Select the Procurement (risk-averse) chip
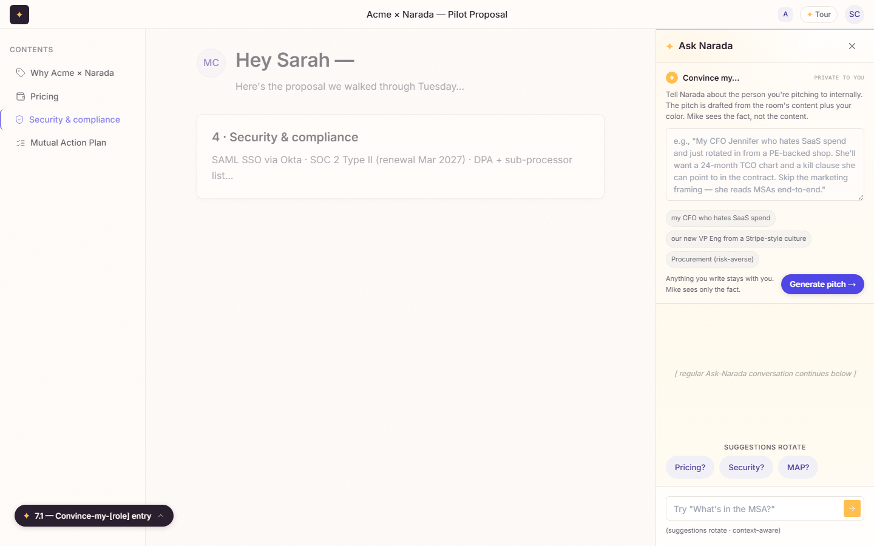This screenshot has width=874, height=546. pyautogui.click(x=713, y=259)
